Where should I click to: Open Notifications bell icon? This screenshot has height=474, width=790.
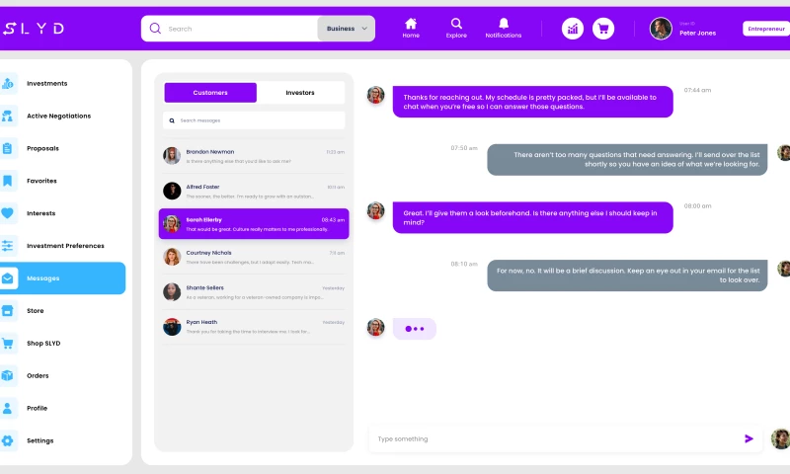click(x=504, y=24)
